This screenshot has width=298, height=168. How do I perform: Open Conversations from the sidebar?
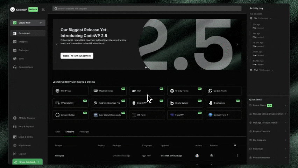pos(26,67)
